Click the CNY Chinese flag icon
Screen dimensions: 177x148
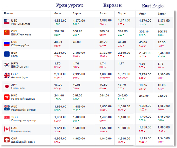[6, 32]
